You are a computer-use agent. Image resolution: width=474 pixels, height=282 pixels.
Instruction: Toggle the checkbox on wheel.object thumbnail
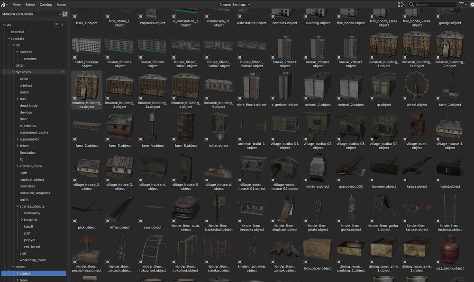(405, 98)
